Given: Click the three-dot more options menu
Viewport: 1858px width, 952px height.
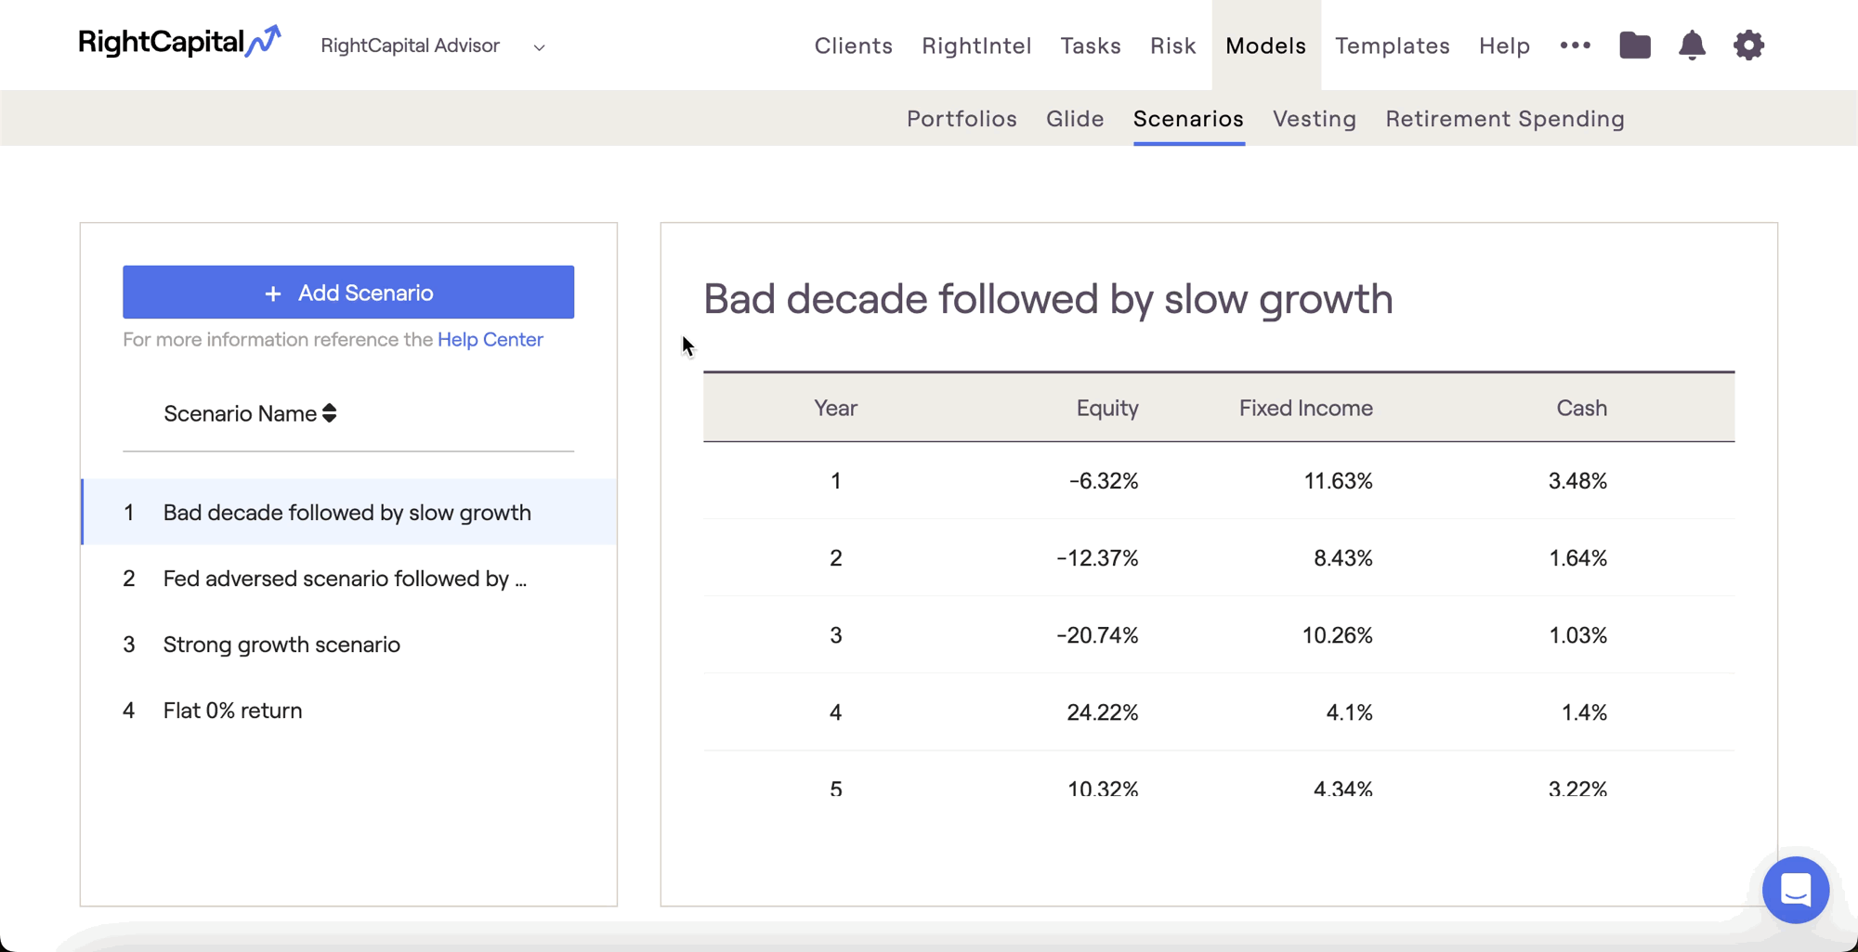Looking at the screenshot, I should [1575, 46].
